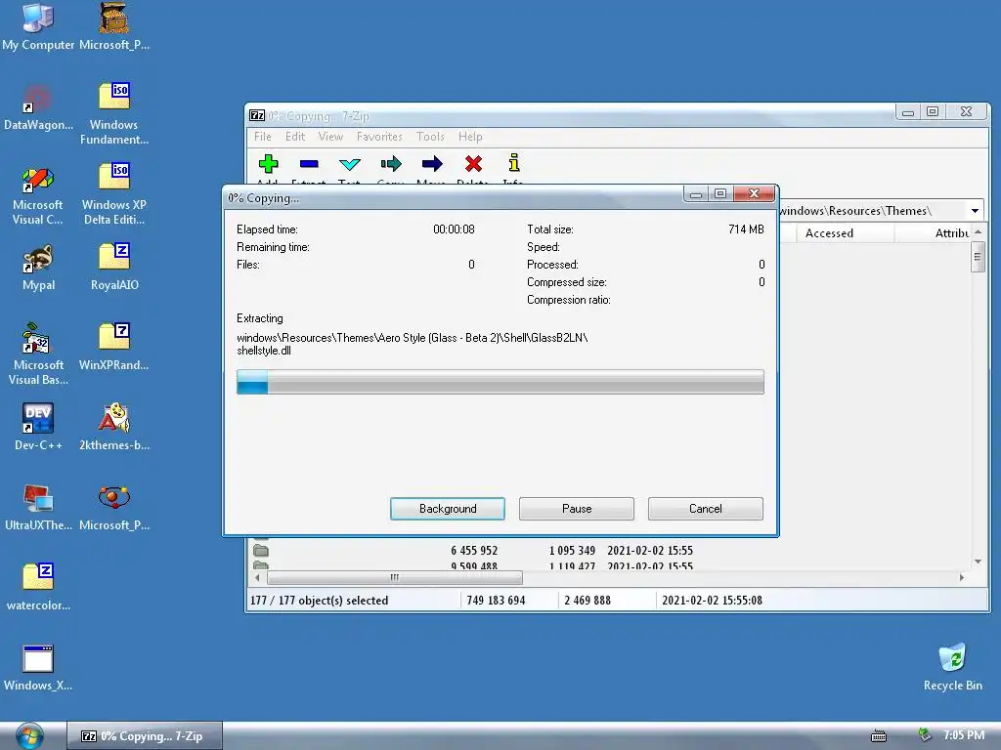Click horizontal scrollbar right arrow
Screen dimensions: 1001x750
962,578
